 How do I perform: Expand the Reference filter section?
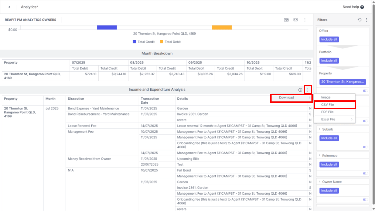tap(320, 155)
